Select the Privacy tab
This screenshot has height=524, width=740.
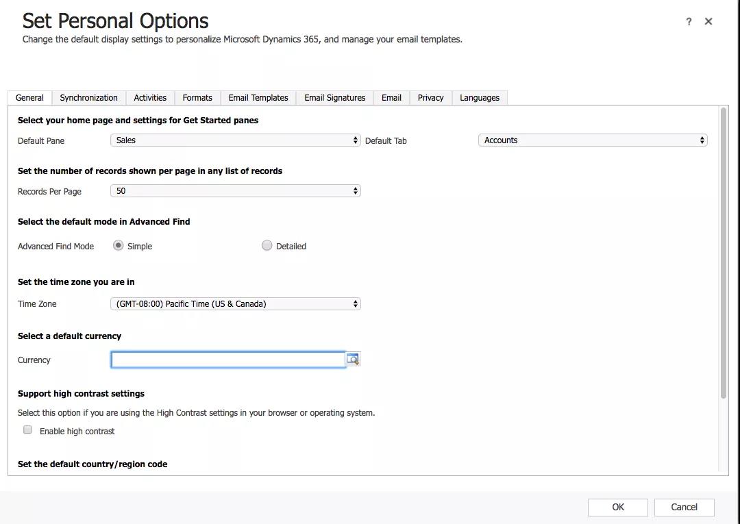[x=430, y=98]
